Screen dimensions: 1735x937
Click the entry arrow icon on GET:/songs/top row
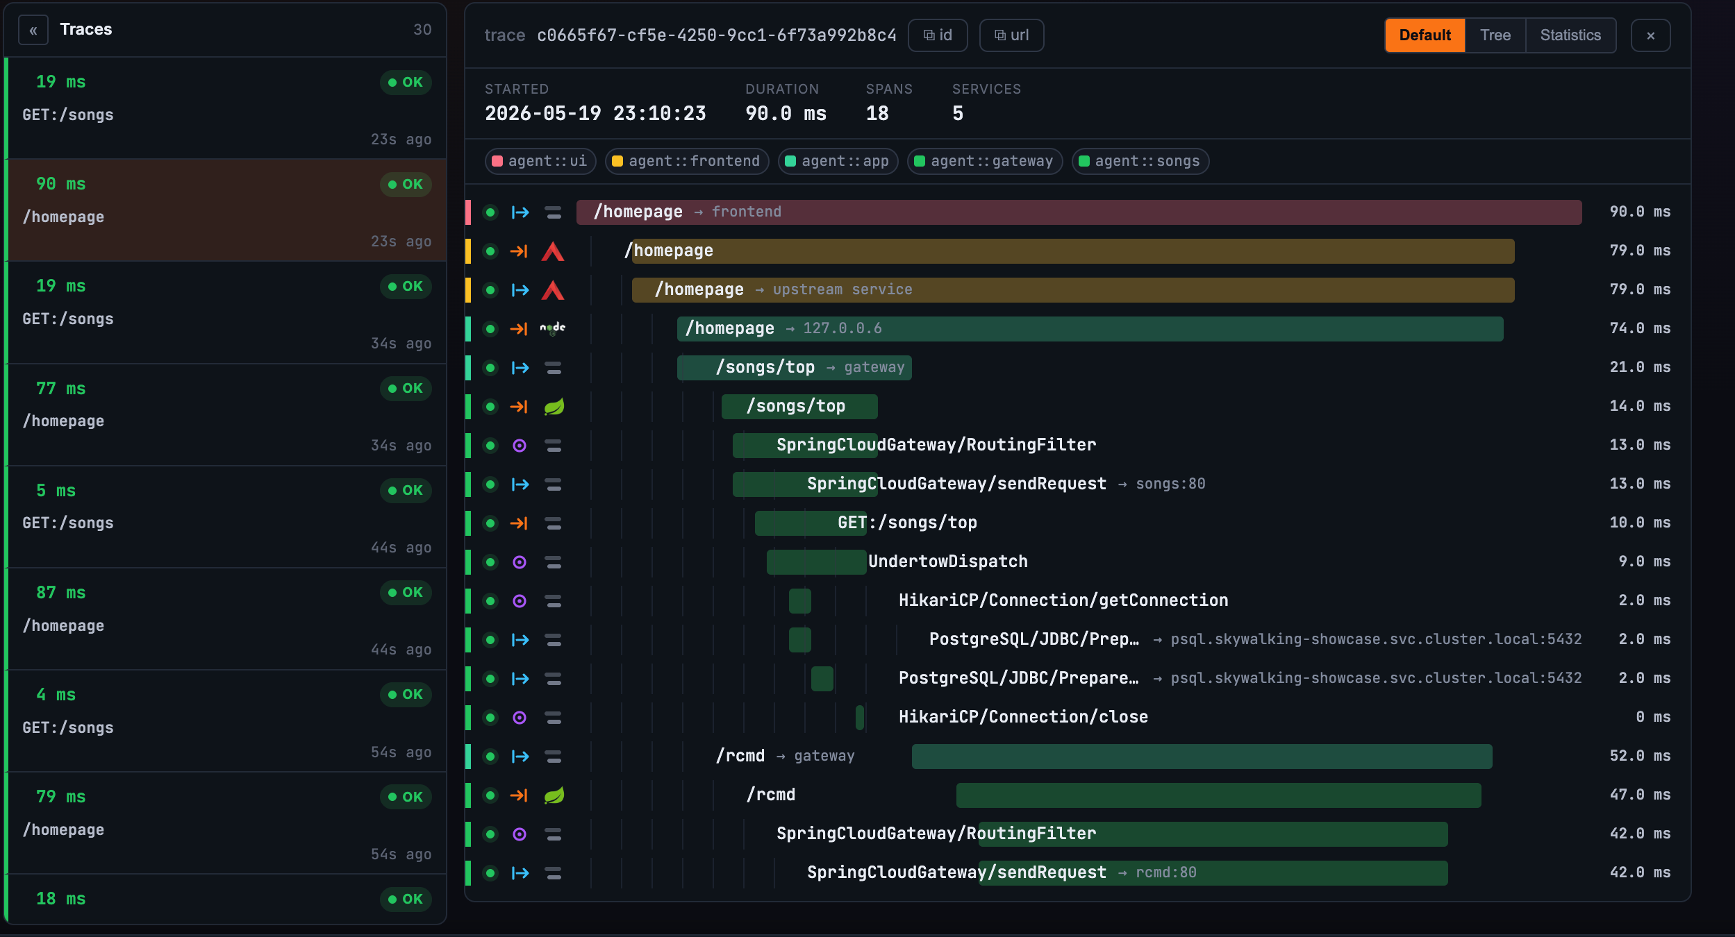[520, 523]
